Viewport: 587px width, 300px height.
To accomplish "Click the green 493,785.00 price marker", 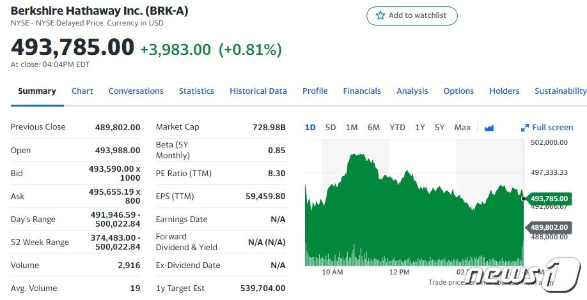I will 549,199.
